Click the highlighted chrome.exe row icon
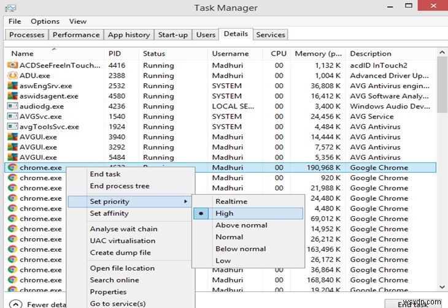 (12, 168)
